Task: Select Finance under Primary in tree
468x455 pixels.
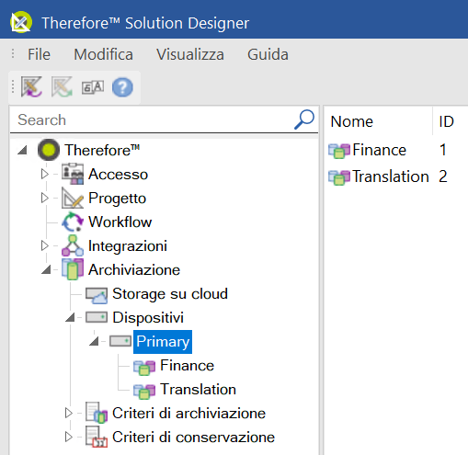Action: (x=187, y=366)
